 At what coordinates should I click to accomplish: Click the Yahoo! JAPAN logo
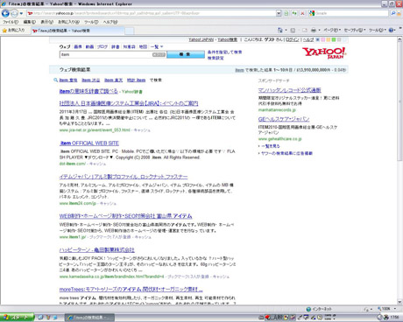coord(324,53)
